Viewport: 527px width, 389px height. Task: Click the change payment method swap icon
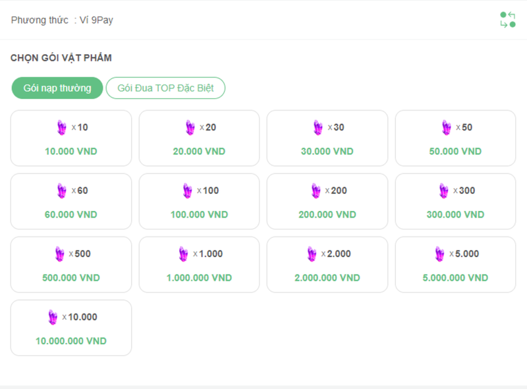point(507,20)
